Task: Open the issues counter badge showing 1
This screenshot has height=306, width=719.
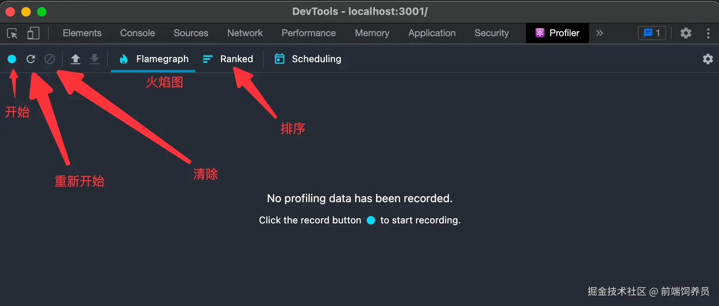Action: coord(652,33)
